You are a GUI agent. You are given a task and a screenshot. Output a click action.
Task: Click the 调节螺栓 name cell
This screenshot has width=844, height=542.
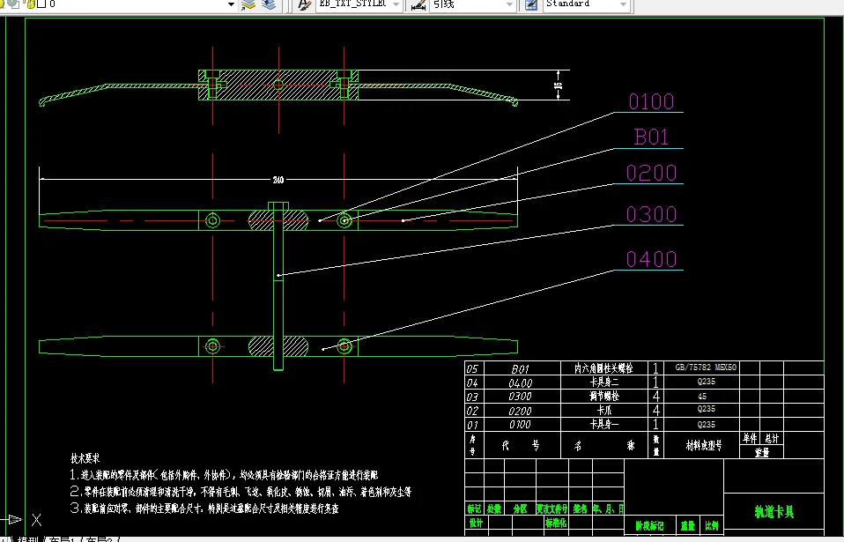coord(604,396)
